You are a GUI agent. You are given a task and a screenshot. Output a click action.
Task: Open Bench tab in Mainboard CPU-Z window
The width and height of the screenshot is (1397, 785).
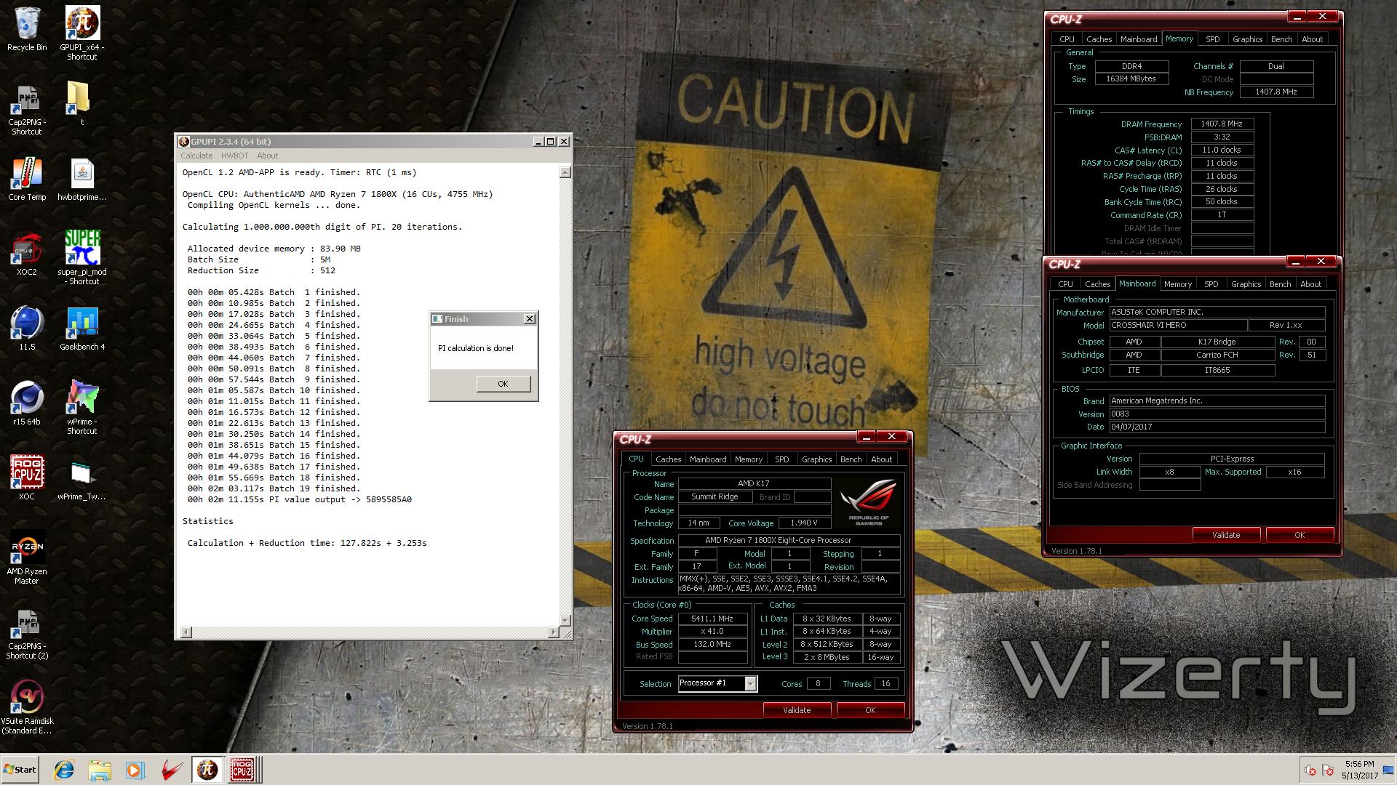coord(1280,284)
